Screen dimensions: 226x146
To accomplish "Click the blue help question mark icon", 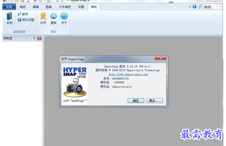I will point(195,7).
